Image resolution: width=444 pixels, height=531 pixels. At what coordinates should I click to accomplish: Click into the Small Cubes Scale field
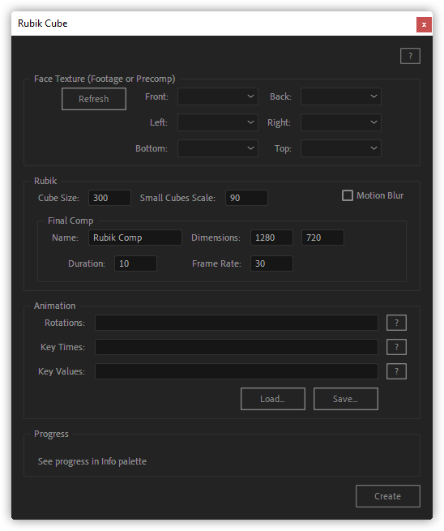[246, 198]
